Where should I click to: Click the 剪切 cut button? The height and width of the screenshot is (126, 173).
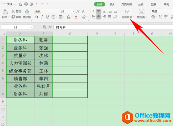point(16,12)
